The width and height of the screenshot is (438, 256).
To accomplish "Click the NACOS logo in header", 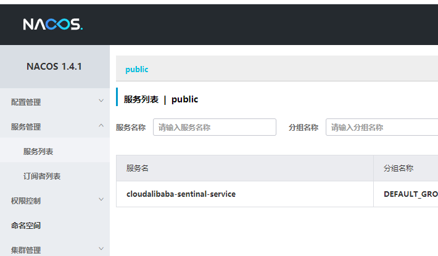I will coord(53,24).
